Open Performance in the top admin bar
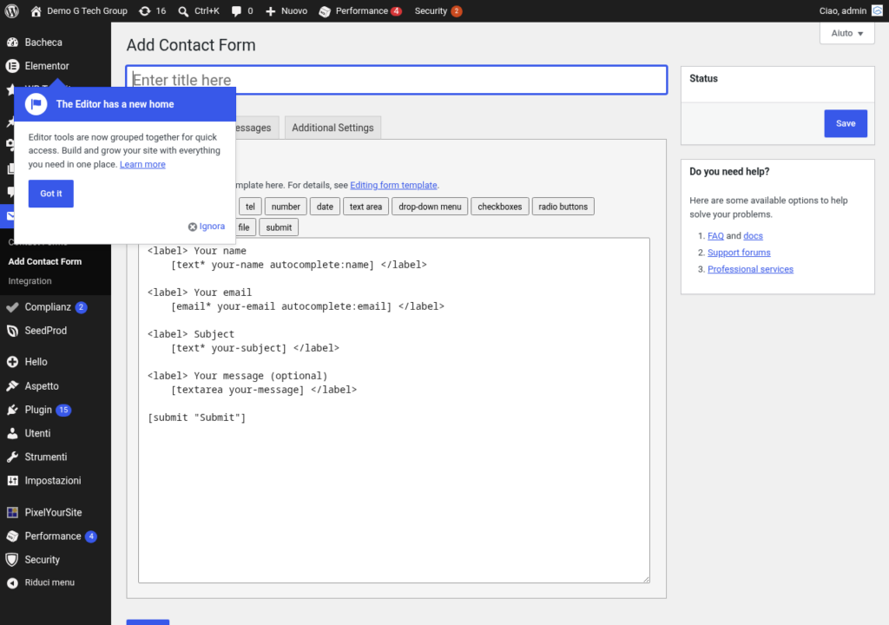 pos(360,10)
